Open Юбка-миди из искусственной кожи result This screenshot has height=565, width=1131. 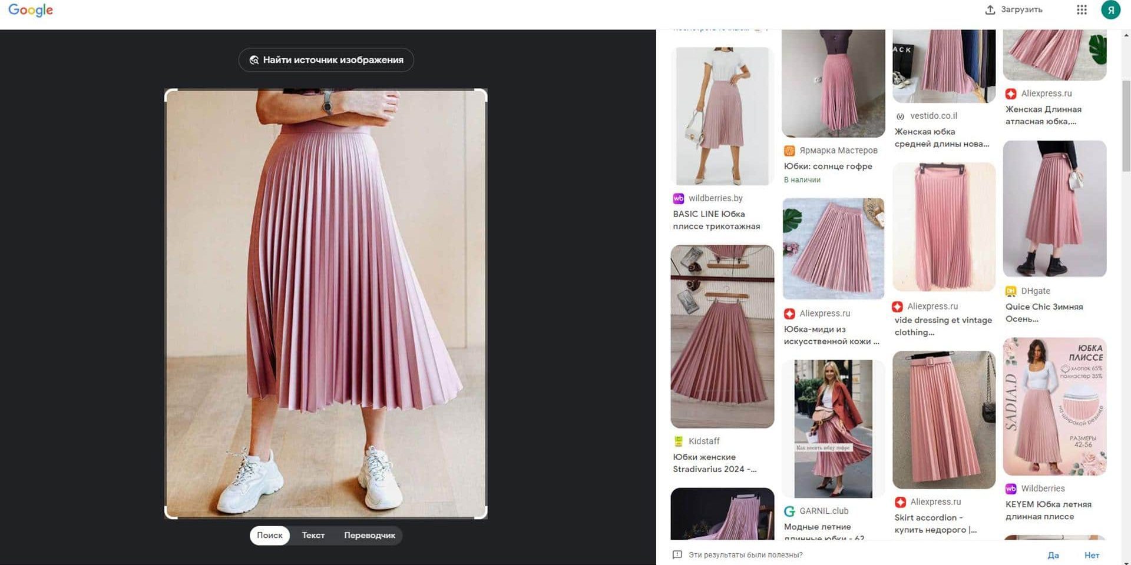pyautogui.click(x=831, y=335)
